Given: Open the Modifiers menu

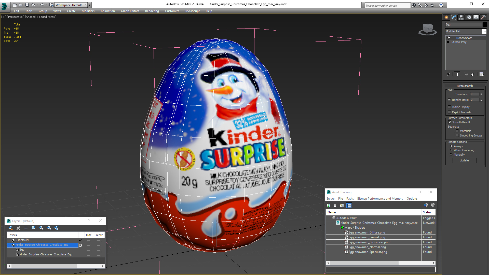Looking at the screenshot, I should click(88, 11).
